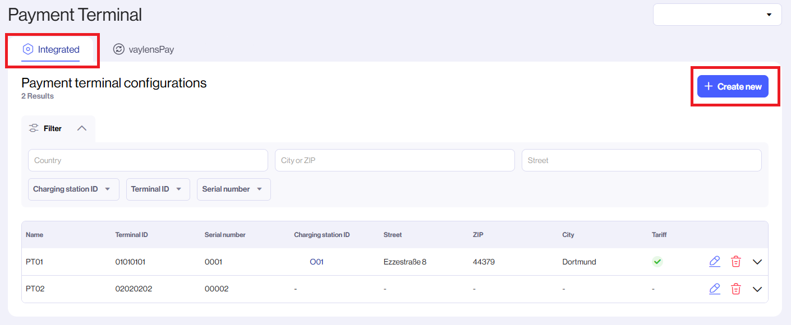791x325 pixels.
Task: Select ZIP code 44379
Action: [x=484, y=262]
